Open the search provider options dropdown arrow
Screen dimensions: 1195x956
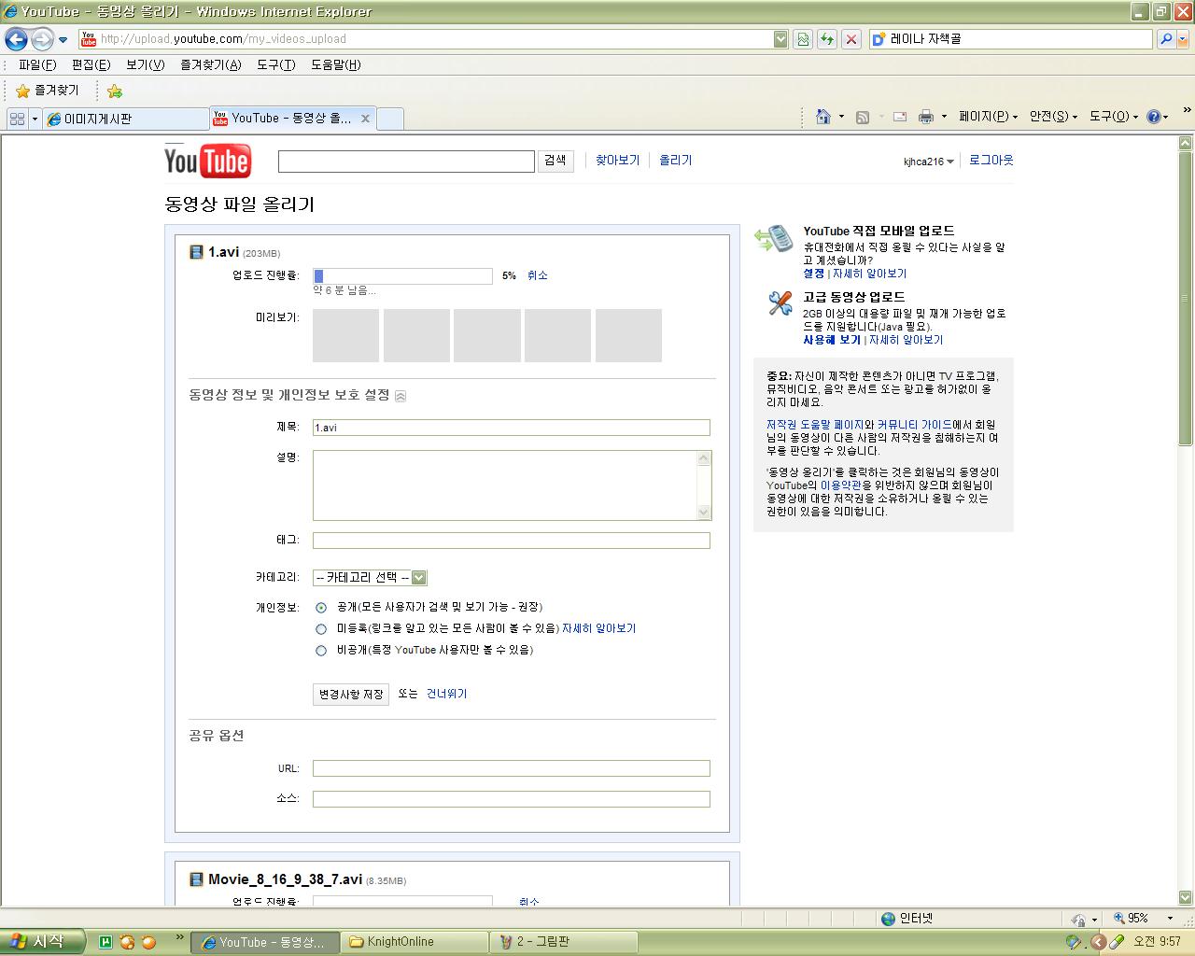tap(1183, 39)
